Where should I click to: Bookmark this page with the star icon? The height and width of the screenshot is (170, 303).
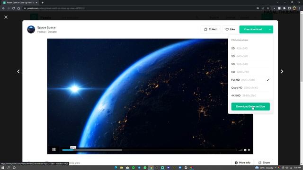pos(268,8)
